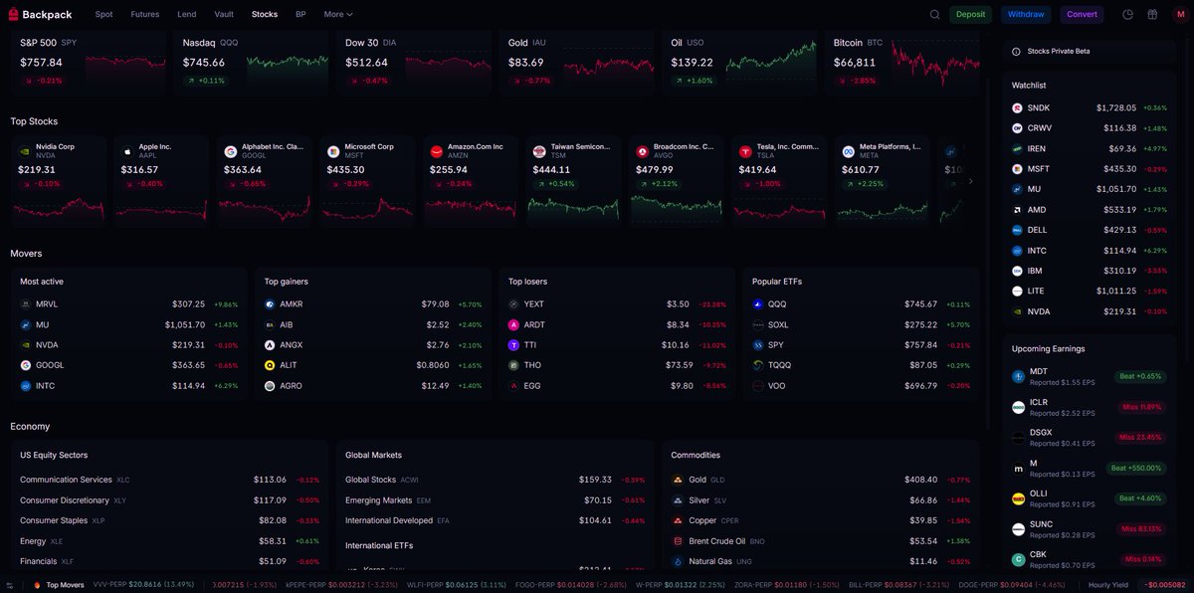Click the info icon beside Stocks Private Beta
Viewport: 1194px width, 593px height.
click(x=1017, y=51)
